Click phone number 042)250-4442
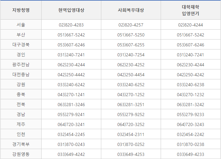Screen dimensions: 221x159 pyautogui.click(x=71, y=75)
